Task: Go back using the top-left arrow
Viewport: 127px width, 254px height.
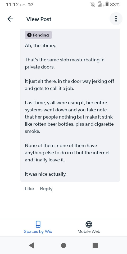Action: click(x=10, y=19)
